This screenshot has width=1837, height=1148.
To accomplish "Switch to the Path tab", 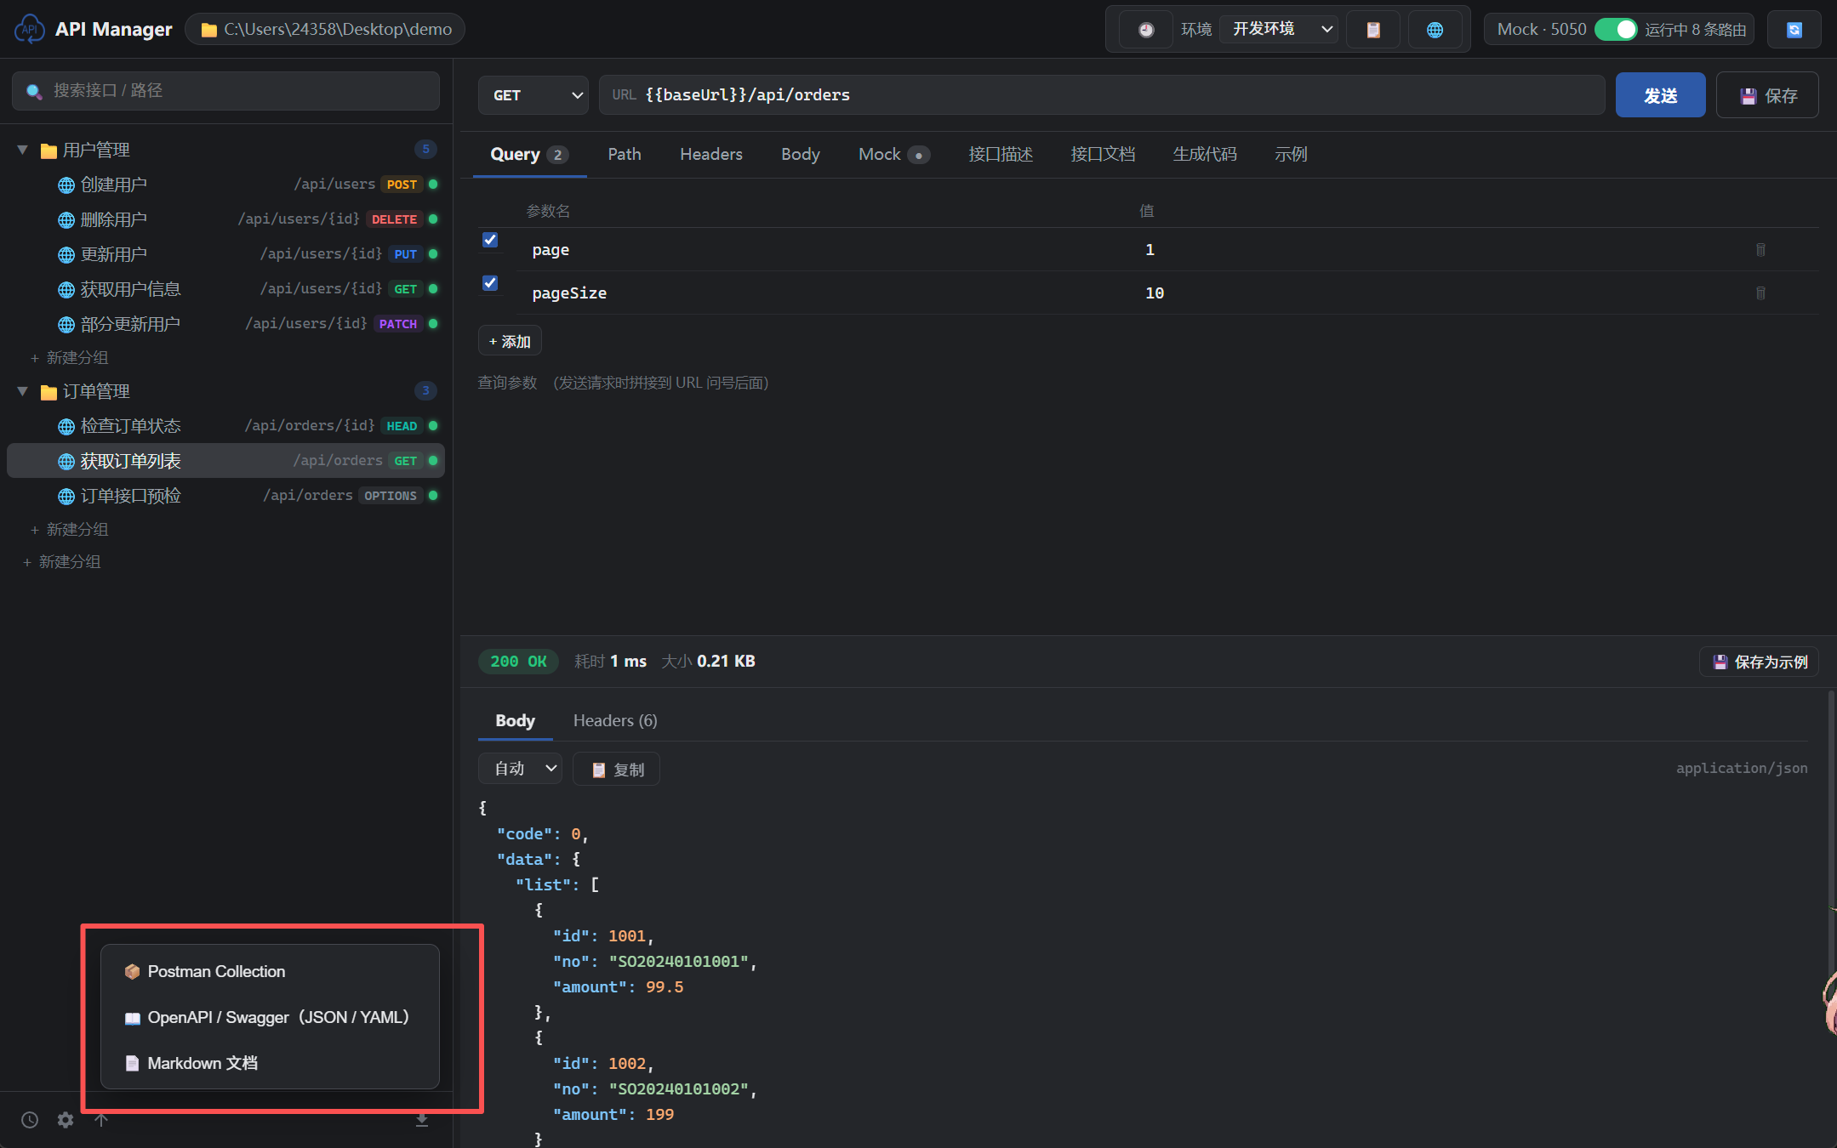I will (625, 154).
